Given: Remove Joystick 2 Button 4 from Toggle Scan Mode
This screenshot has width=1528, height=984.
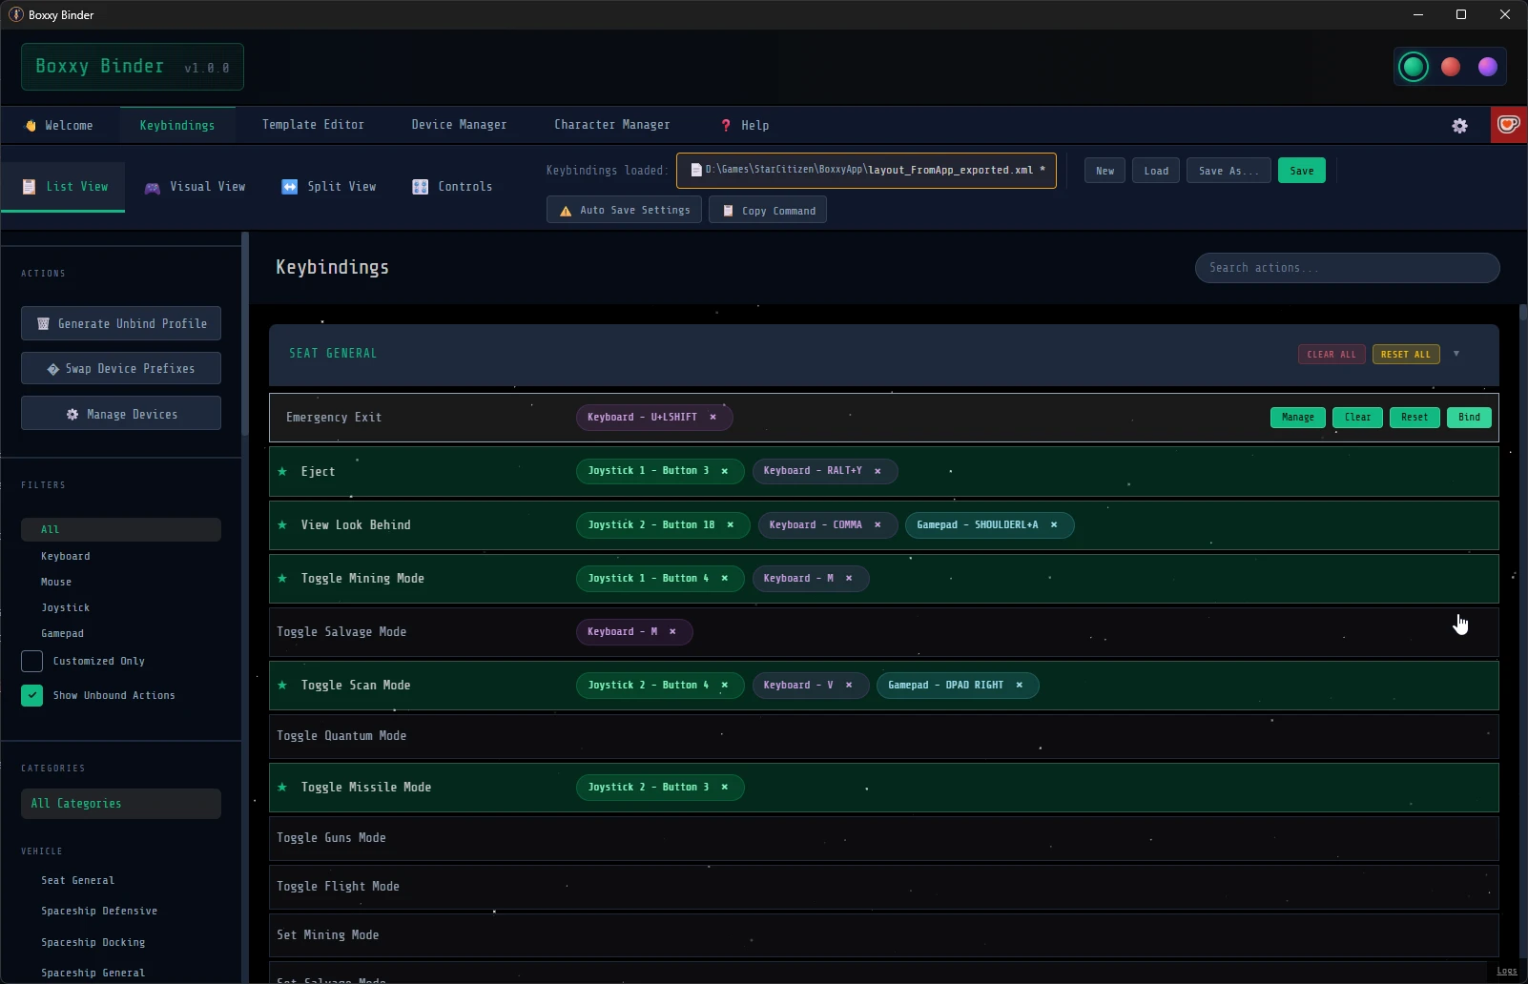Looking at the screenshot, I should coord(725,685).
